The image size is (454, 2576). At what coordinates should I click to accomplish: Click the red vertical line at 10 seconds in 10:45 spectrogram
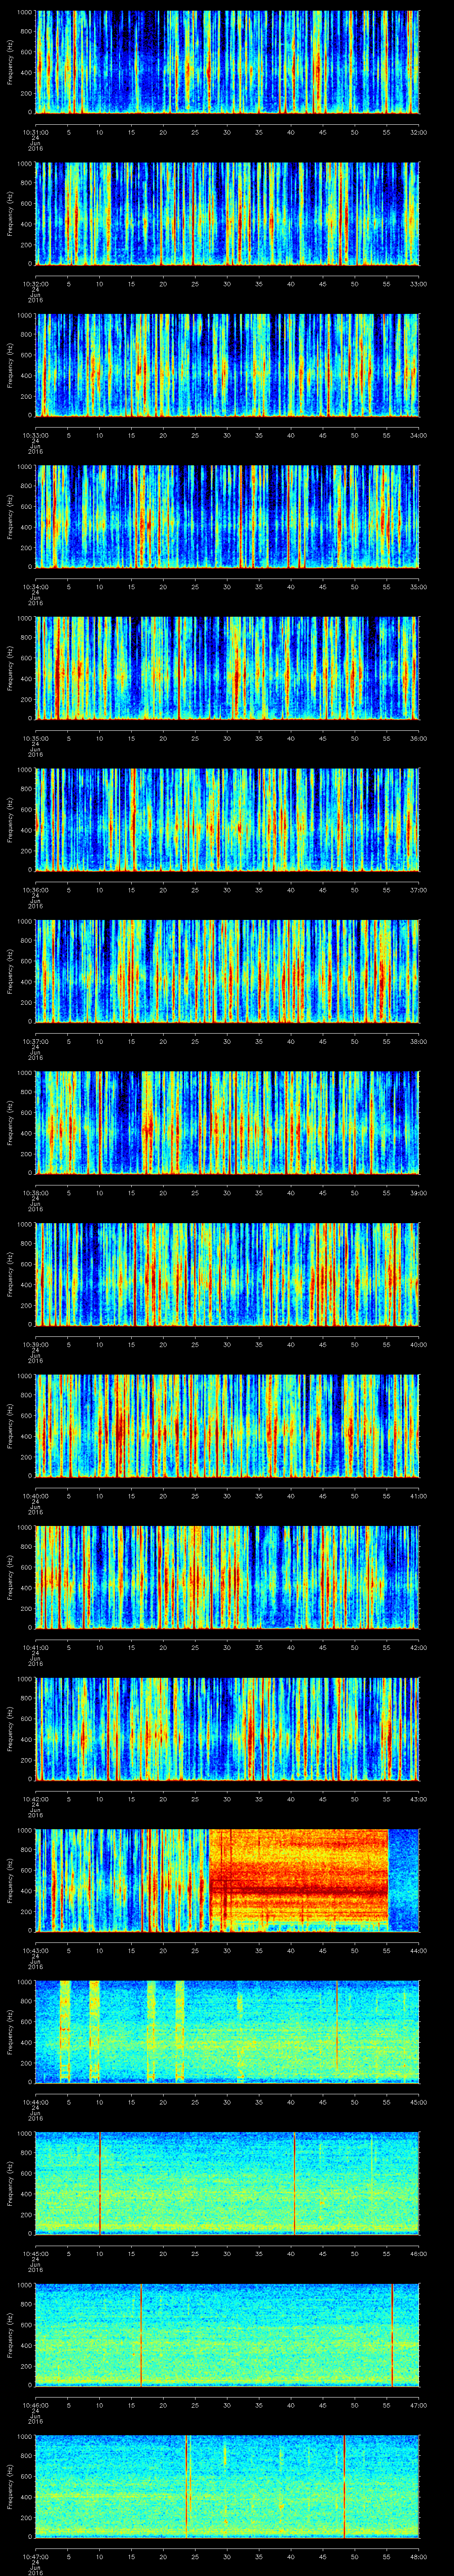pyautogui.click(x=100, y=2183)
